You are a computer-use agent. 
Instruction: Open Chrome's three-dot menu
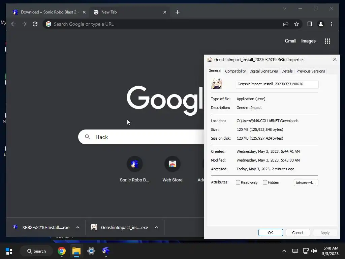tap(332, 24)
